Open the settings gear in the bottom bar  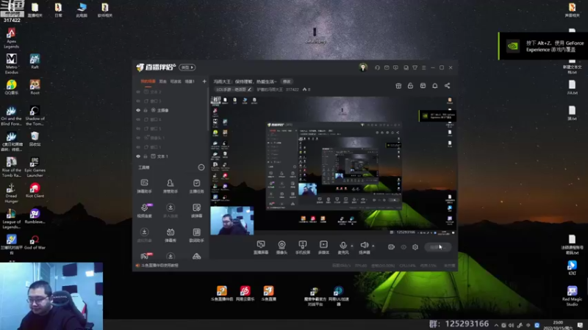point(415,247)
